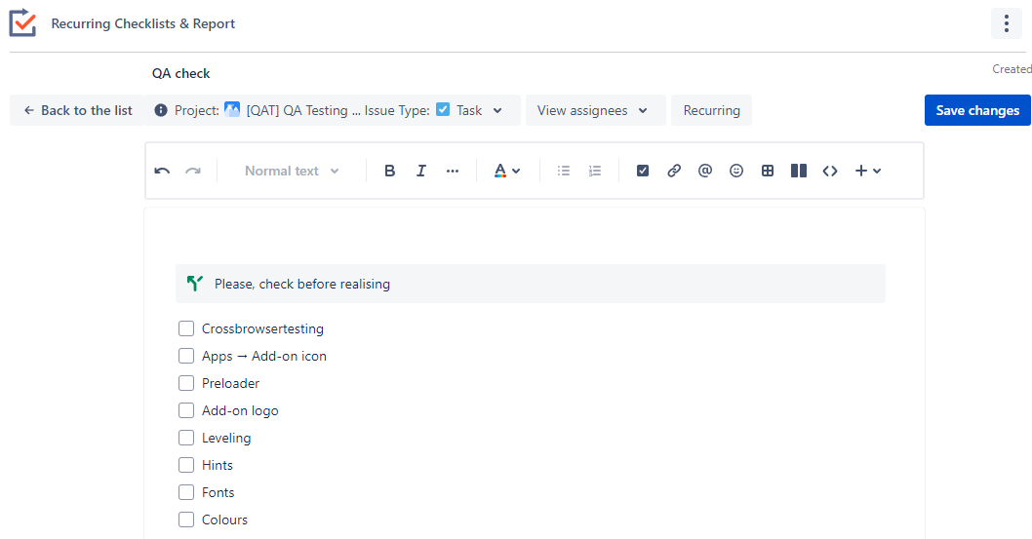Insert a table

[768, 171]
